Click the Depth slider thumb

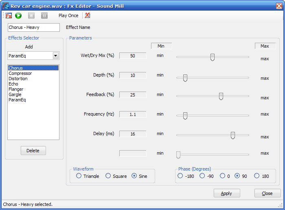(185, 78)
